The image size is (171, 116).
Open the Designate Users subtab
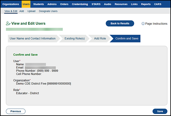point(48,11)
